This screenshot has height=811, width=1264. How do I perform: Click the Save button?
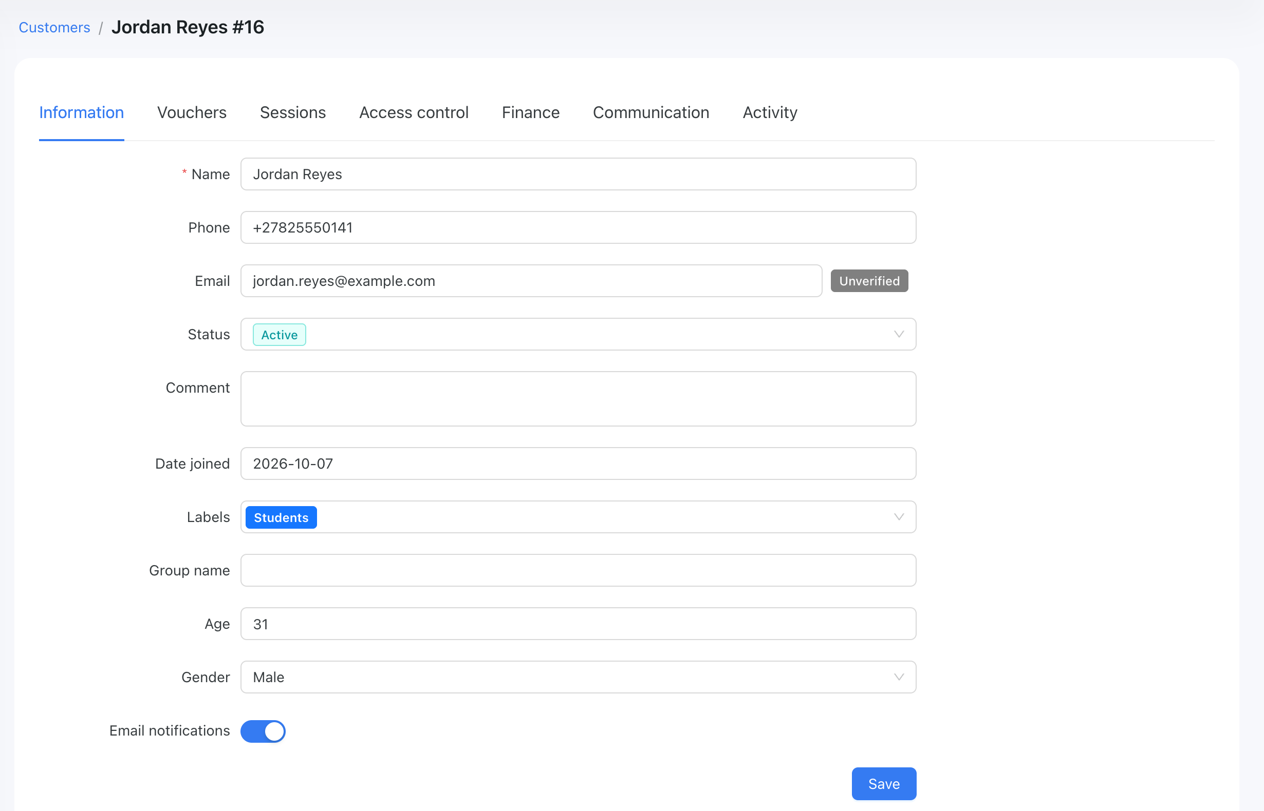click(x=884, y=784)
